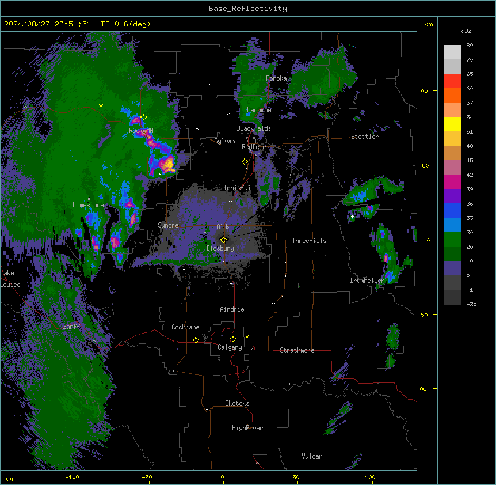Select the light blue 30-33 dBZ legend swatch

(452, 225)
